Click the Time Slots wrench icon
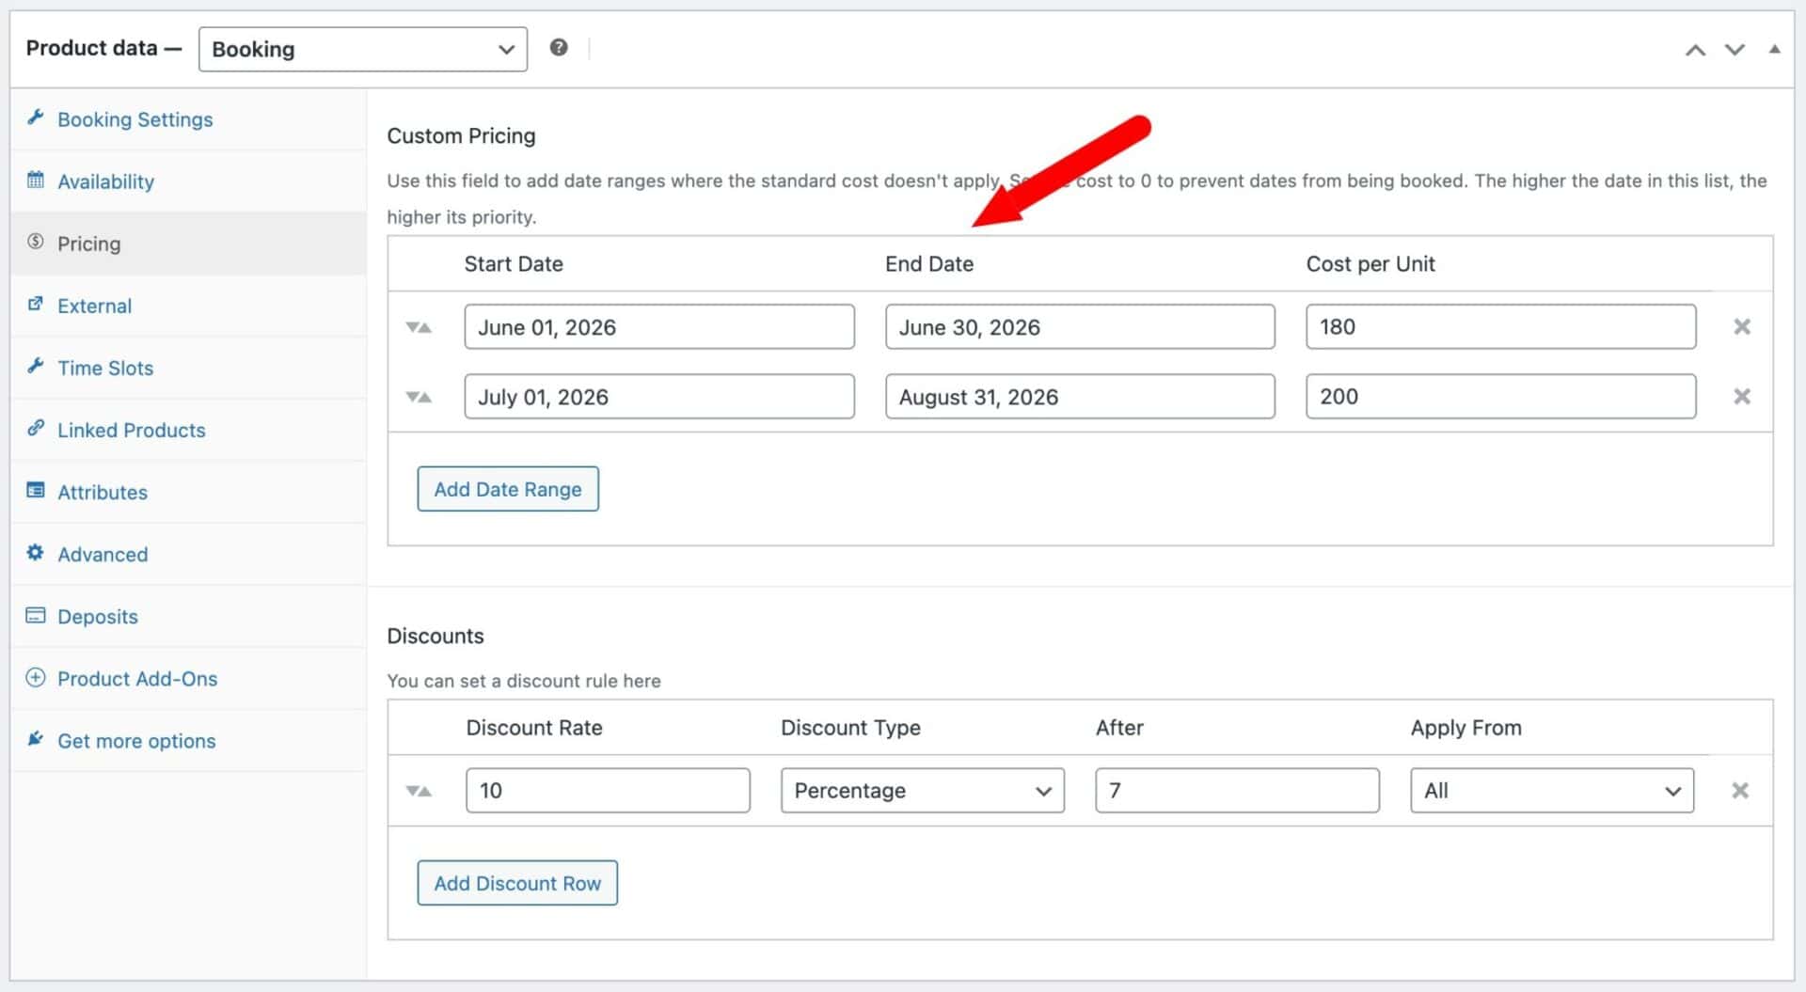The width and height of the screenshot is (1806, 992). click(36, 365)
